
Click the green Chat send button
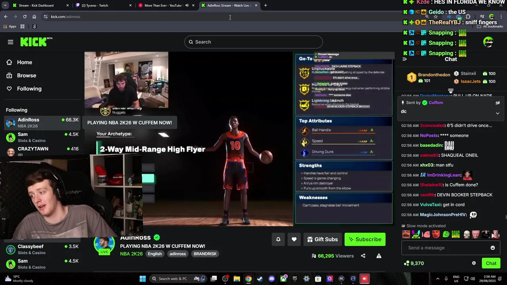[x=491, y=263]
